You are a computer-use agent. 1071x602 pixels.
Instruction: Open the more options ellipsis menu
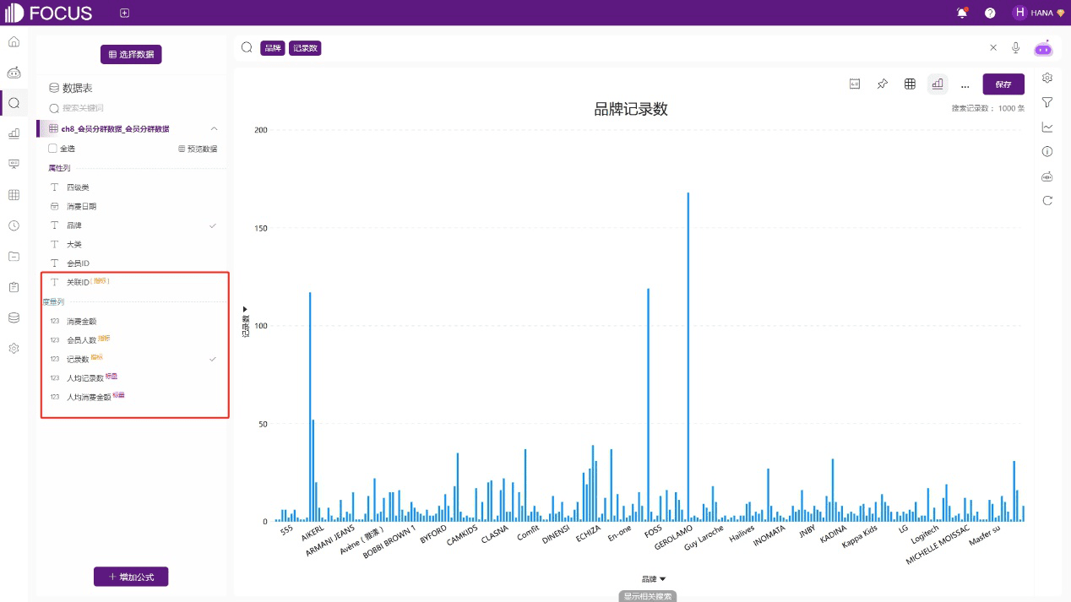coord(965,84)
